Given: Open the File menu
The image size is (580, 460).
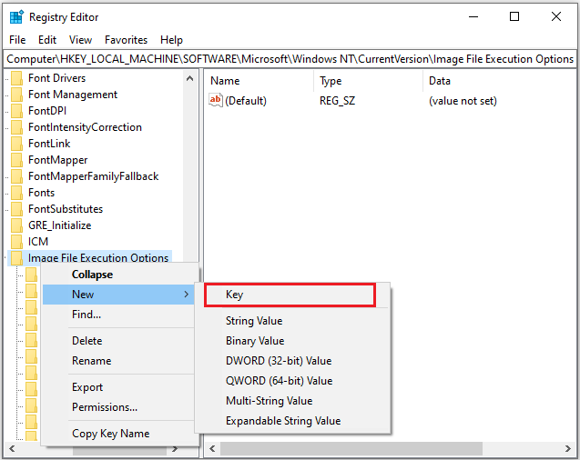Looking at the screenshot, I should 17,40.
